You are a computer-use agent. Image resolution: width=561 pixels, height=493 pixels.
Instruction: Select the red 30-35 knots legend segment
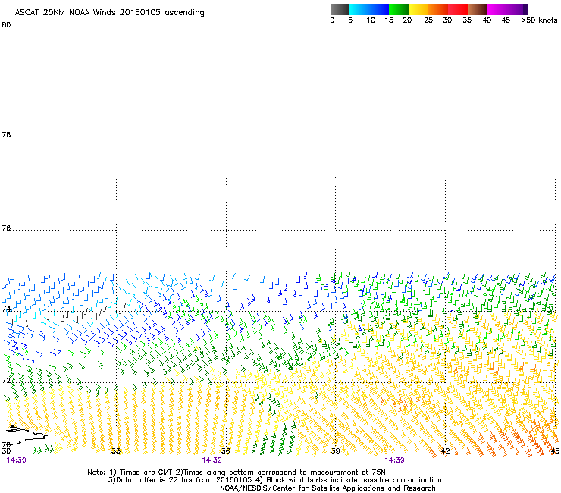[458, 9]
